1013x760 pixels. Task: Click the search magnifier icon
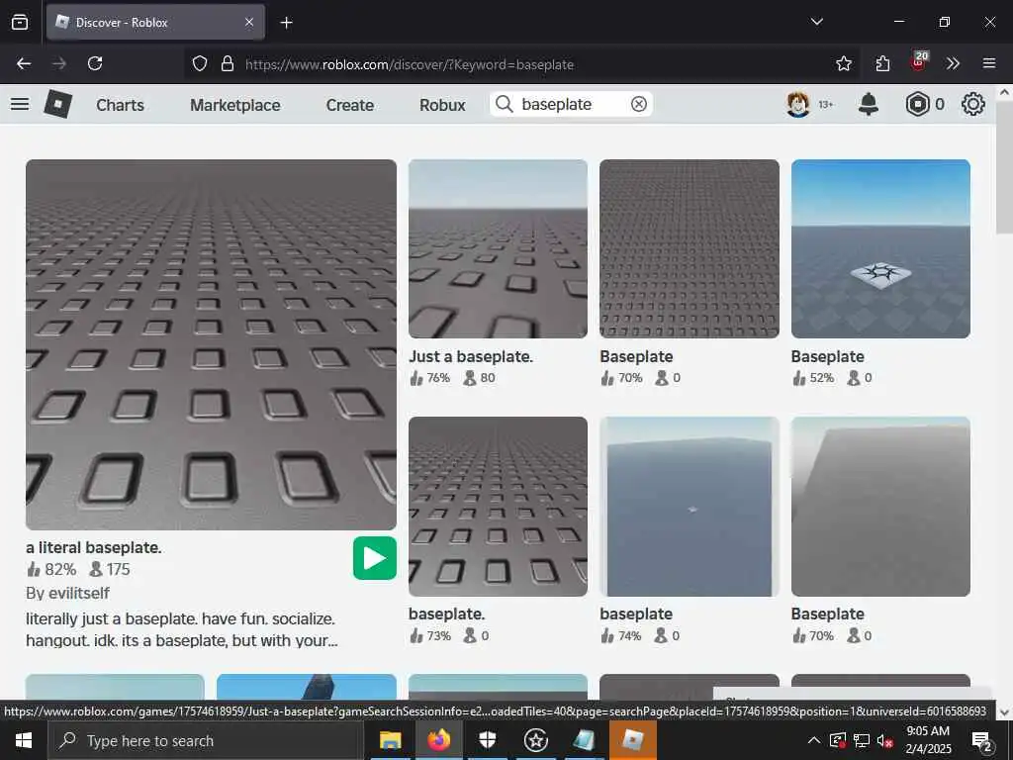[504, 104]
